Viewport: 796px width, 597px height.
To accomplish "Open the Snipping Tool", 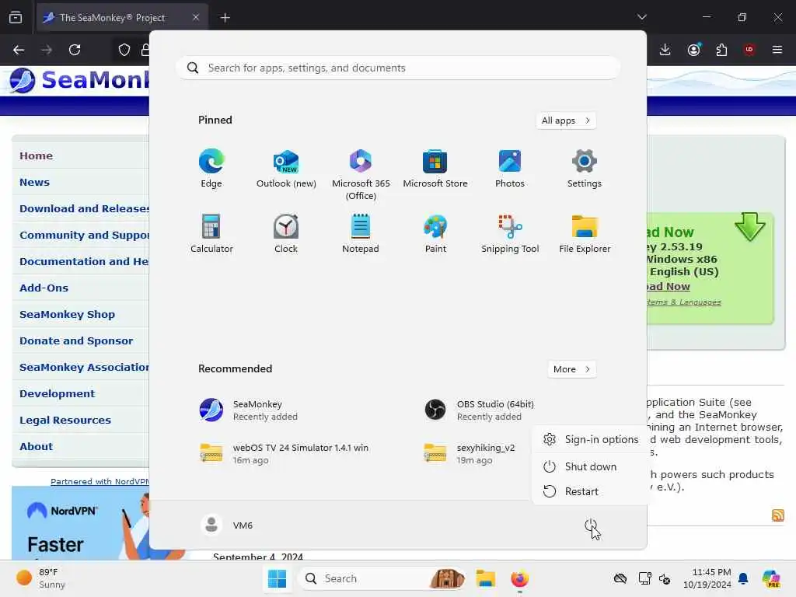I will pos(510,233).
